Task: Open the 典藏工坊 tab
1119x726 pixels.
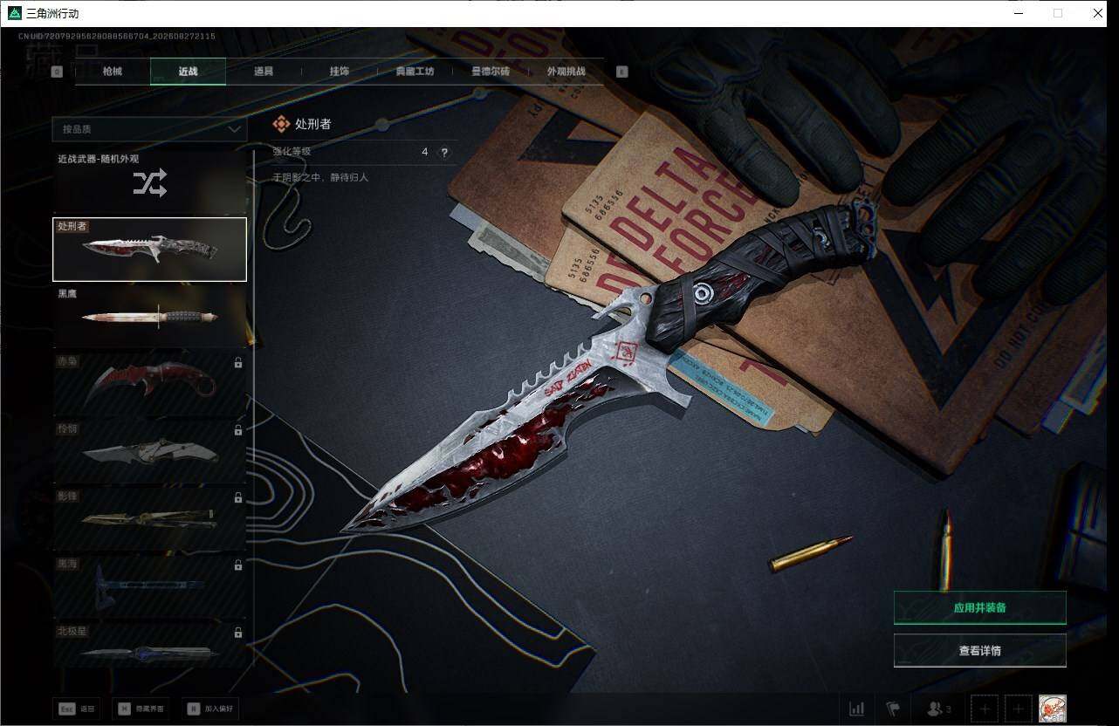Action: [415, 72]
